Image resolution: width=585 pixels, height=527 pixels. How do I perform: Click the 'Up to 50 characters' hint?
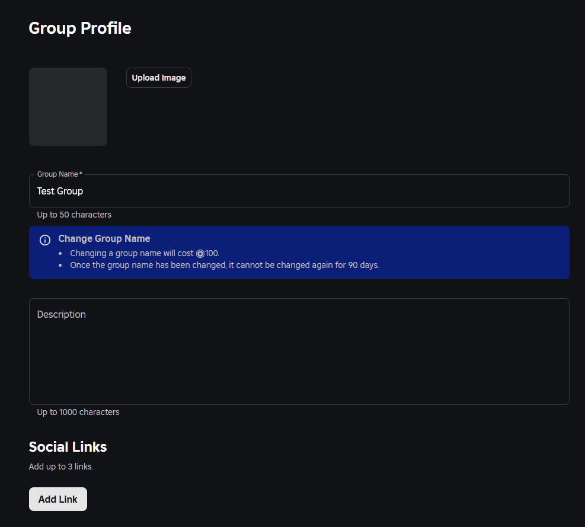(74, 215)
